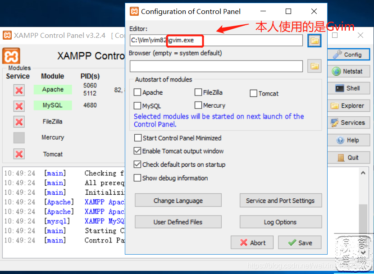Enable MySQL autostart checkbox
Viewport: 374px width, 274px height.
pyautogui.click(x=137, y=105)
